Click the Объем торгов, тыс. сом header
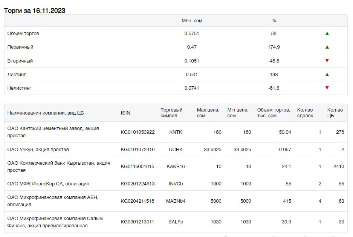The height and width of the screenshot is (237, 353). pyautogui.click(x=274, y=113)
